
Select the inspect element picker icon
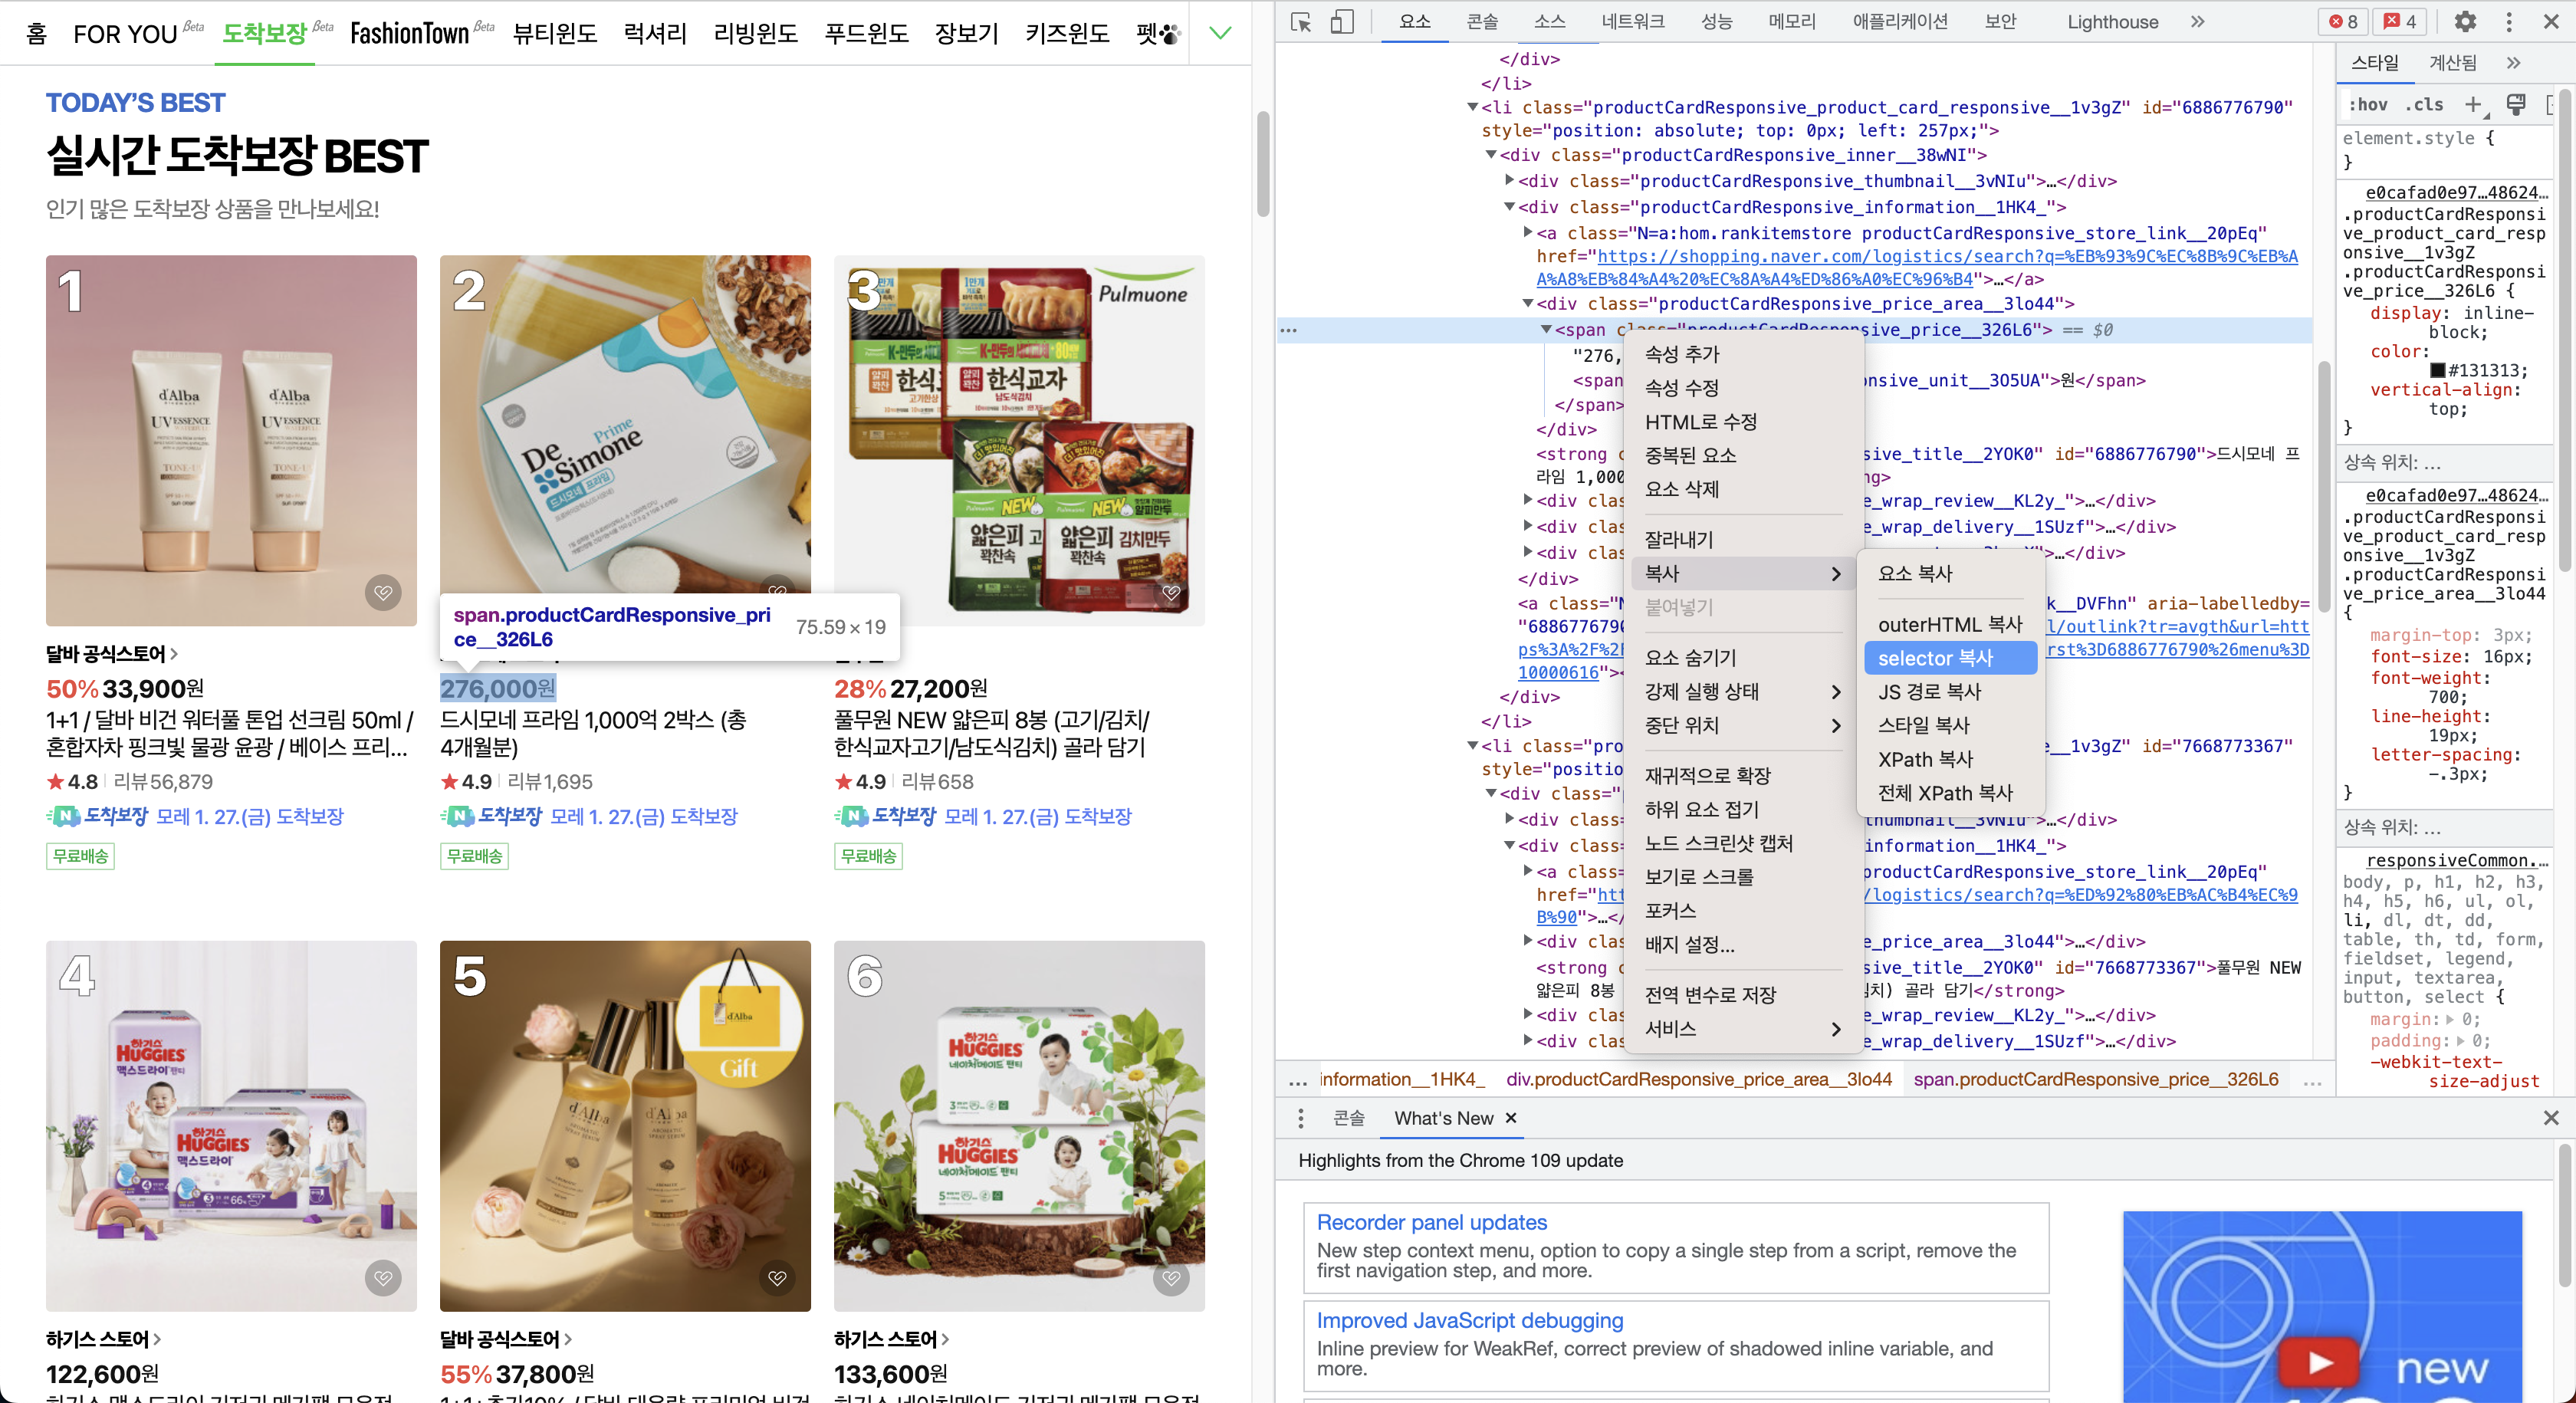(1301, 22)
